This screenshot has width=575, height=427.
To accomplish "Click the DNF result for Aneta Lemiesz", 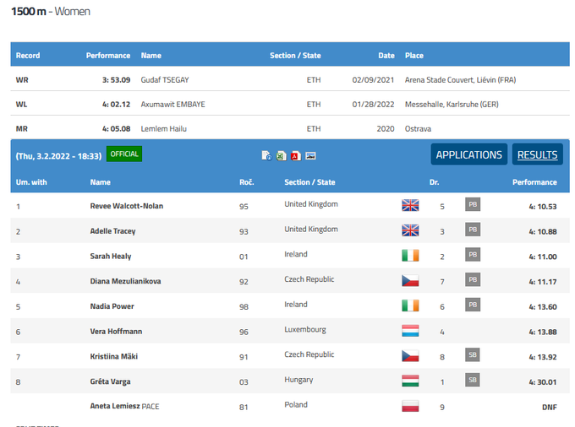I will point(550,408).
